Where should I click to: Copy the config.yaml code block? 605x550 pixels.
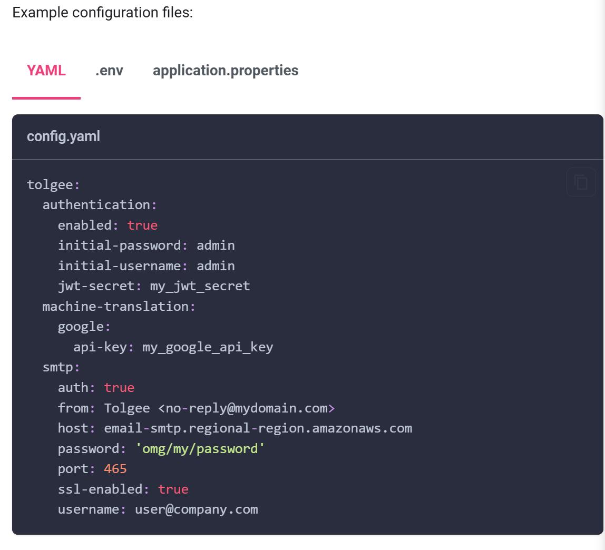[581, 182]
